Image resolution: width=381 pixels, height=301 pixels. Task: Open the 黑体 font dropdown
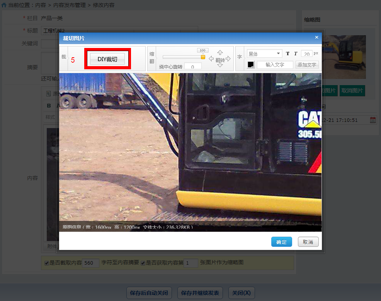point(264,53)
